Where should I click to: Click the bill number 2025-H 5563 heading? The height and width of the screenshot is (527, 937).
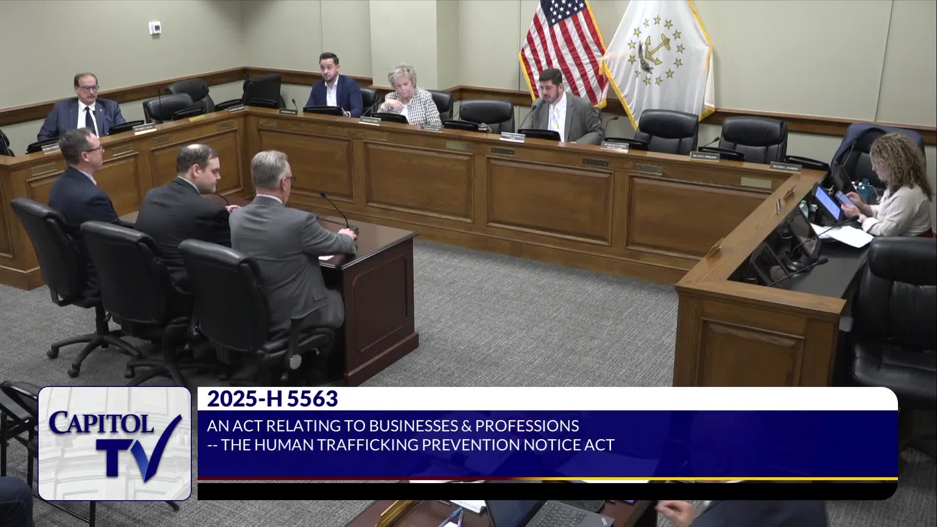(x=272, y=399)
